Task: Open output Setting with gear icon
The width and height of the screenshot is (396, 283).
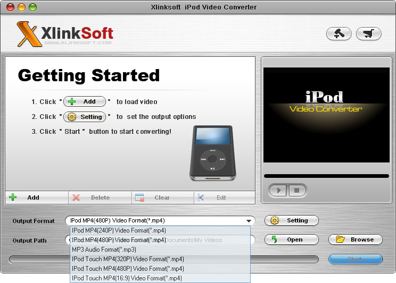Action: [292, 220]
